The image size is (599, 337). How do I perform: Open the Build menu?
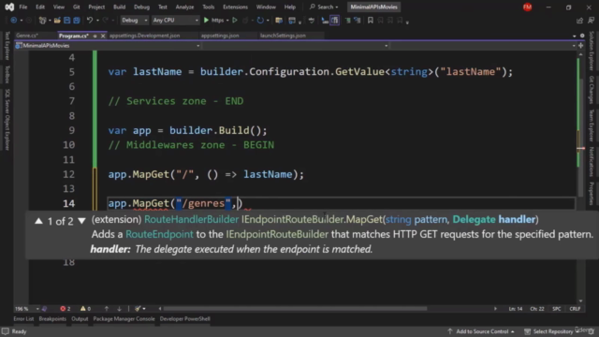pos(119,7)
